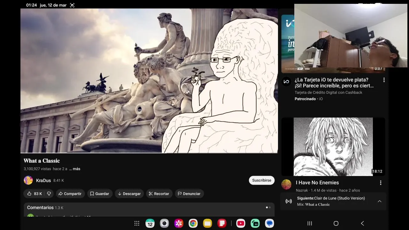The width and height of the screenshot is (409, 230).
Task: Like the video with 83 K
Action: pyautogui.click(x=35, y=194)
